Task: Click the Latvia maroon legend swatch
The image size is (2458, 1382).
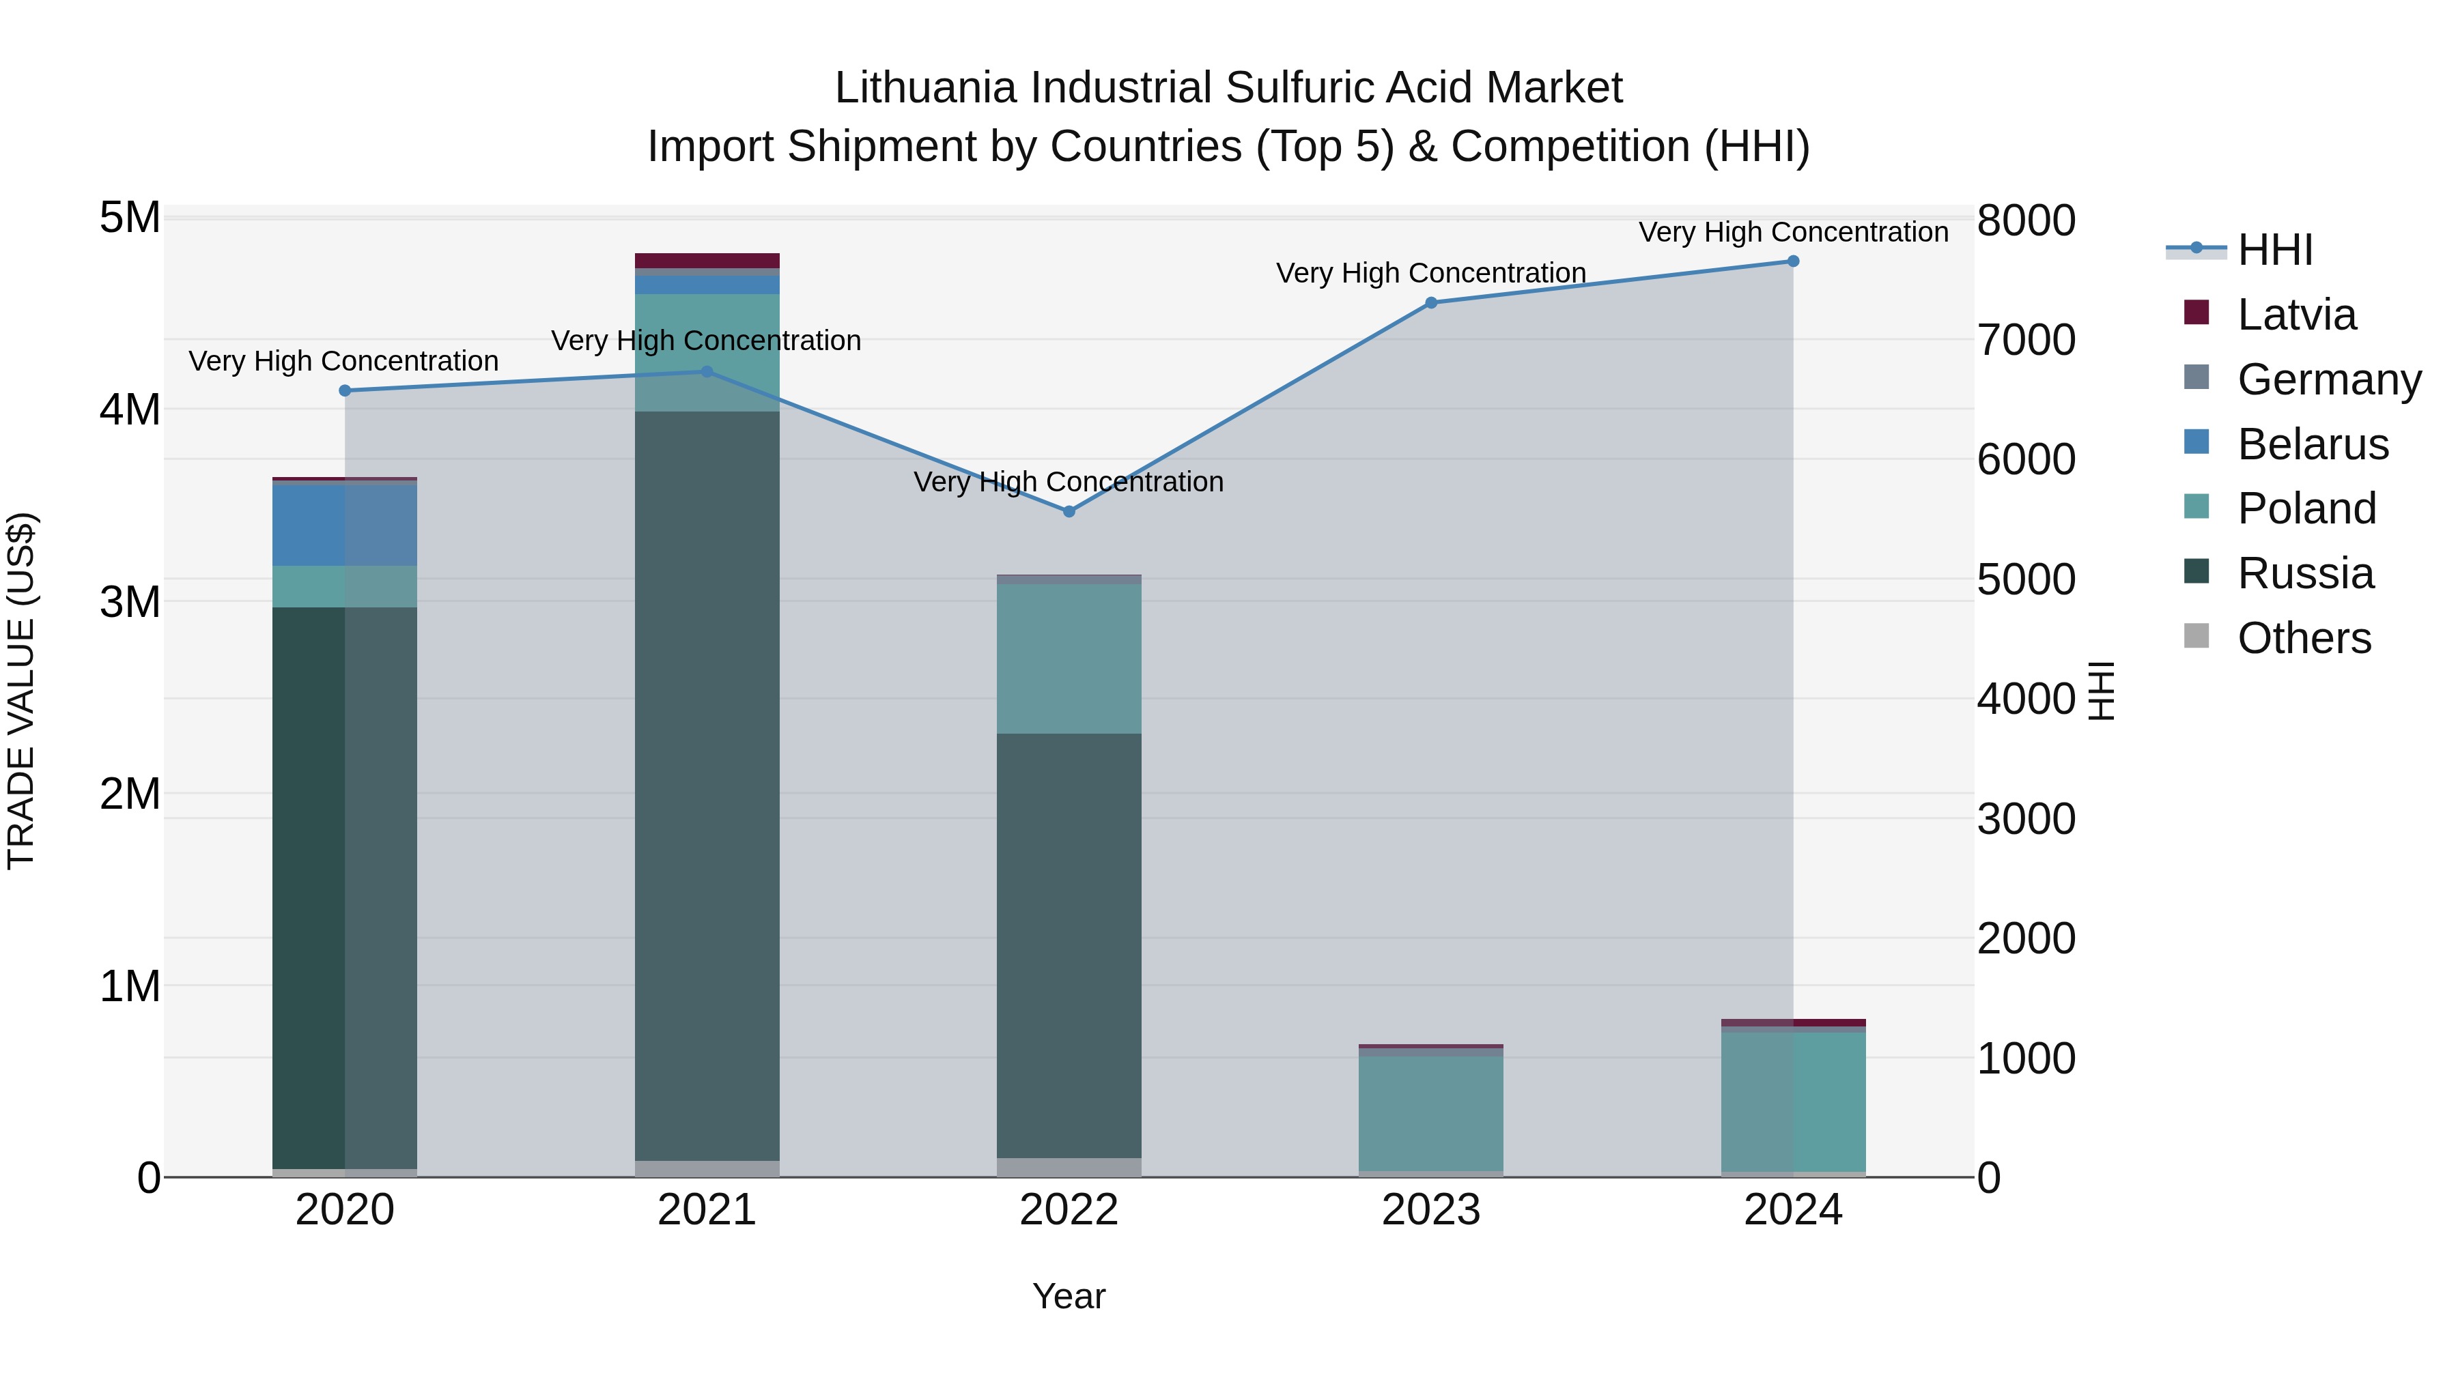Action: click(2196, 313)
